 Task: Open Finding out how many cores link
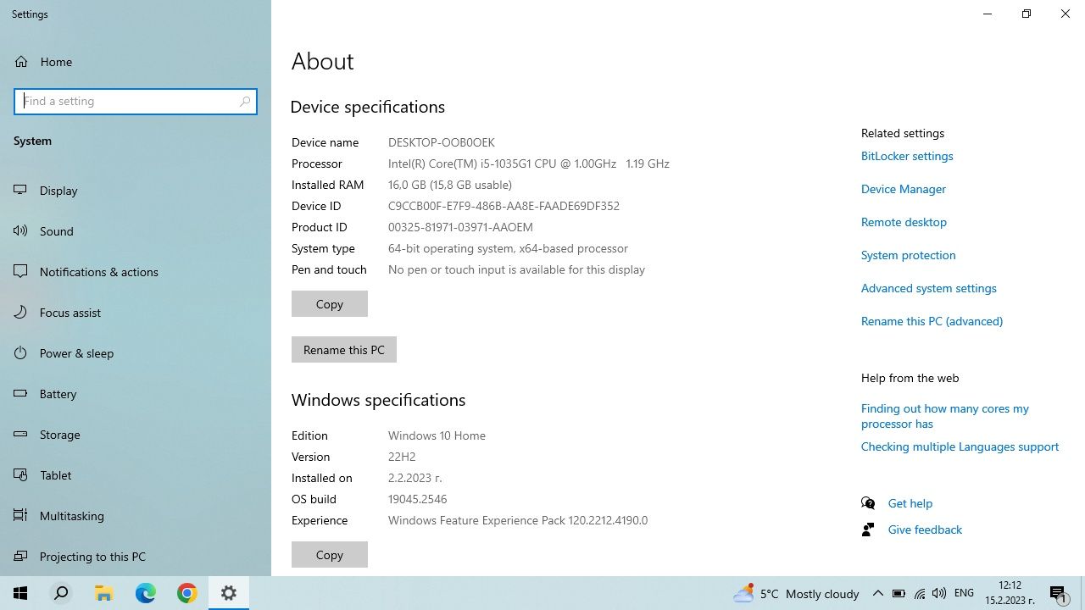[945, 416]
